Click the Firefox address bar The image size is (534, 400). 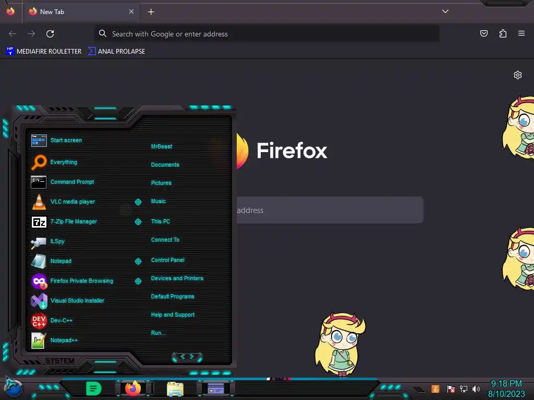tap(266, 34)
